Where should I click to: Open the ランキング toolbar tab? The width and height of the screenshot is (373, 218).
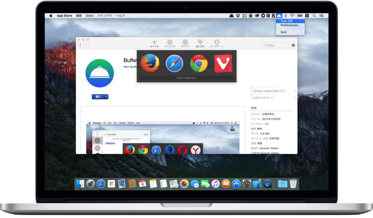click(170, 43)
